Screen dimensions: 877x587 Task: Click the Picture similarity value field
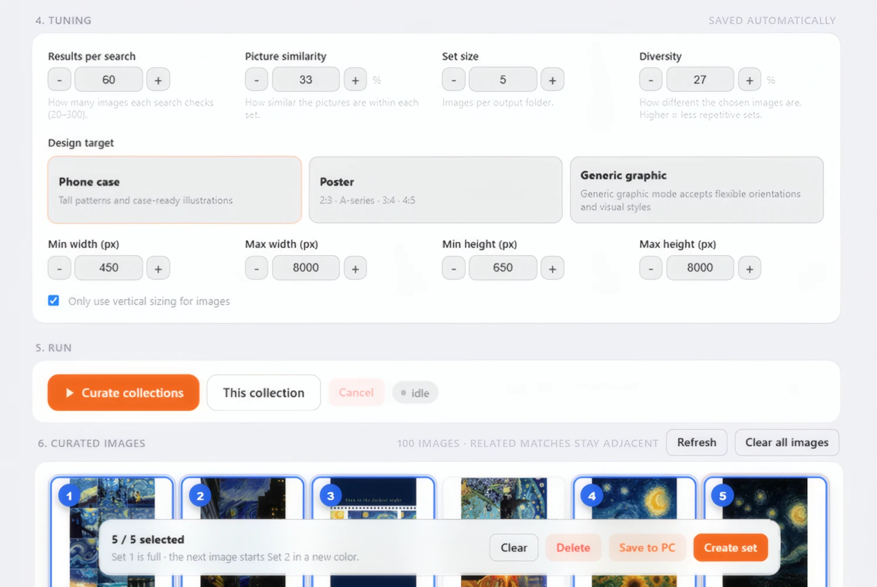306,80
